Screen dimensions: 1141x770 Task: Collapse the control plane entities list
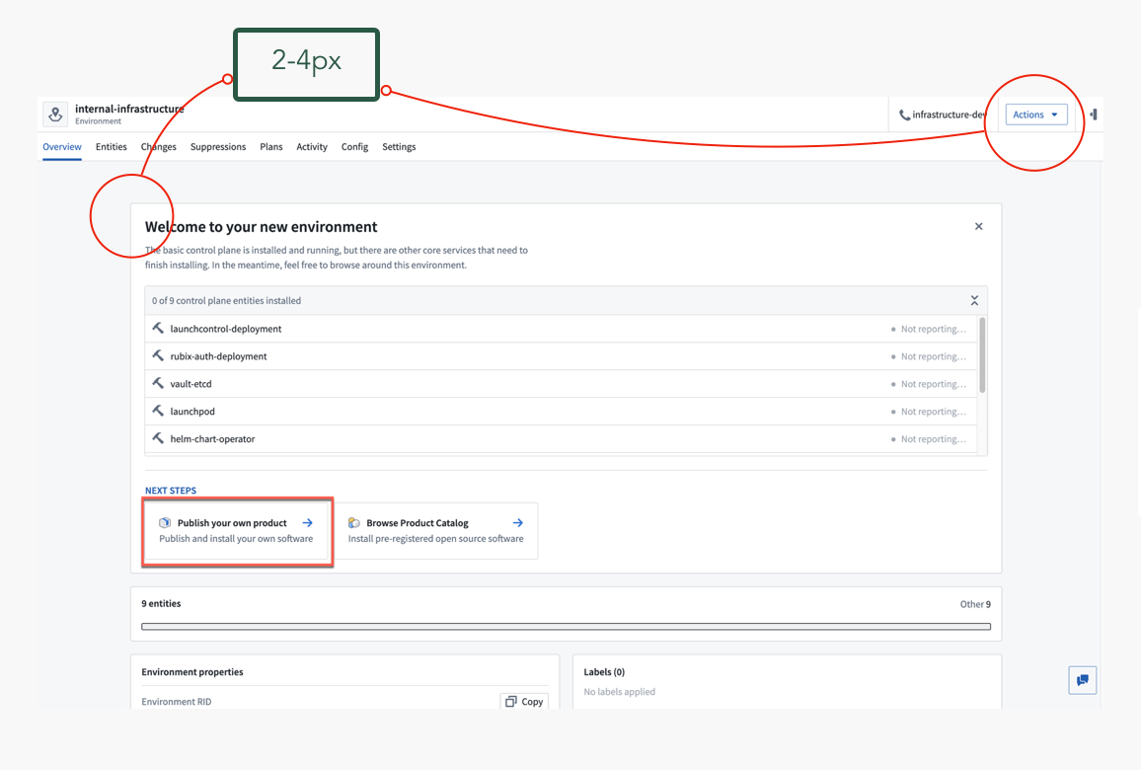974,300
